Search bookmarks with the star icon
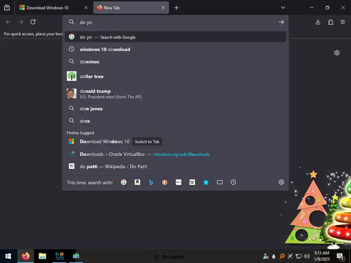This screenshot has width=351, height=263. pos(206,182)
